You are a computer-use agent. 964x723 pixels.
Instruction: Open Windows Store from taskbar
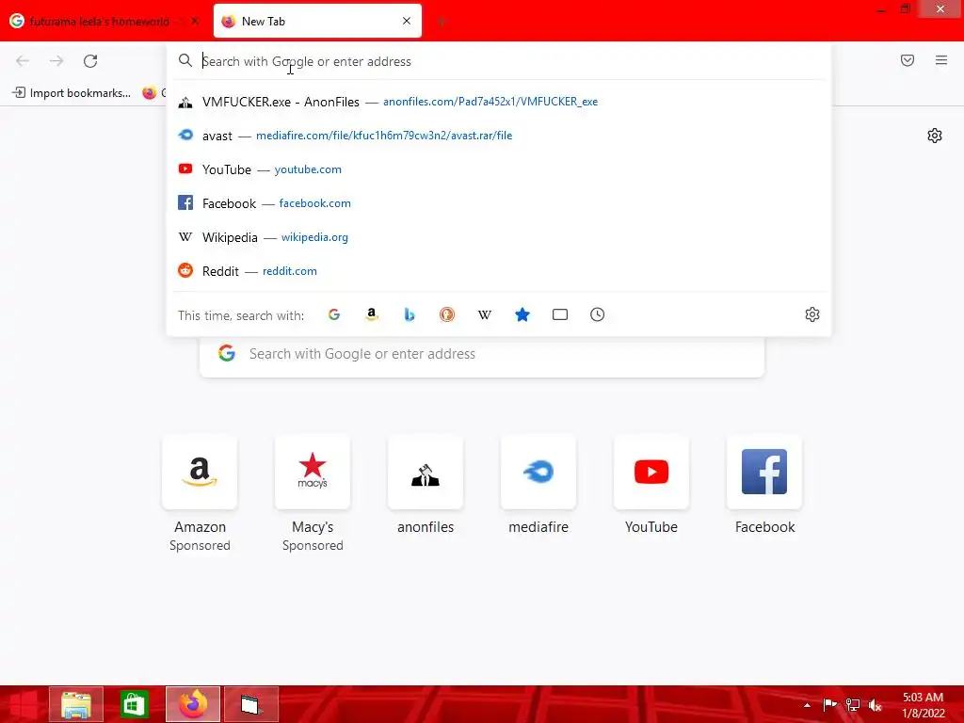(x=134, y=704)
